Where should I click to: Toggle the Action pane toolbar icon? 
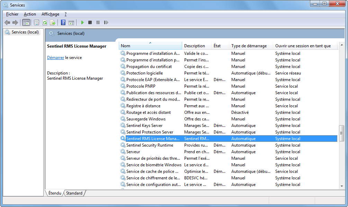71,22
